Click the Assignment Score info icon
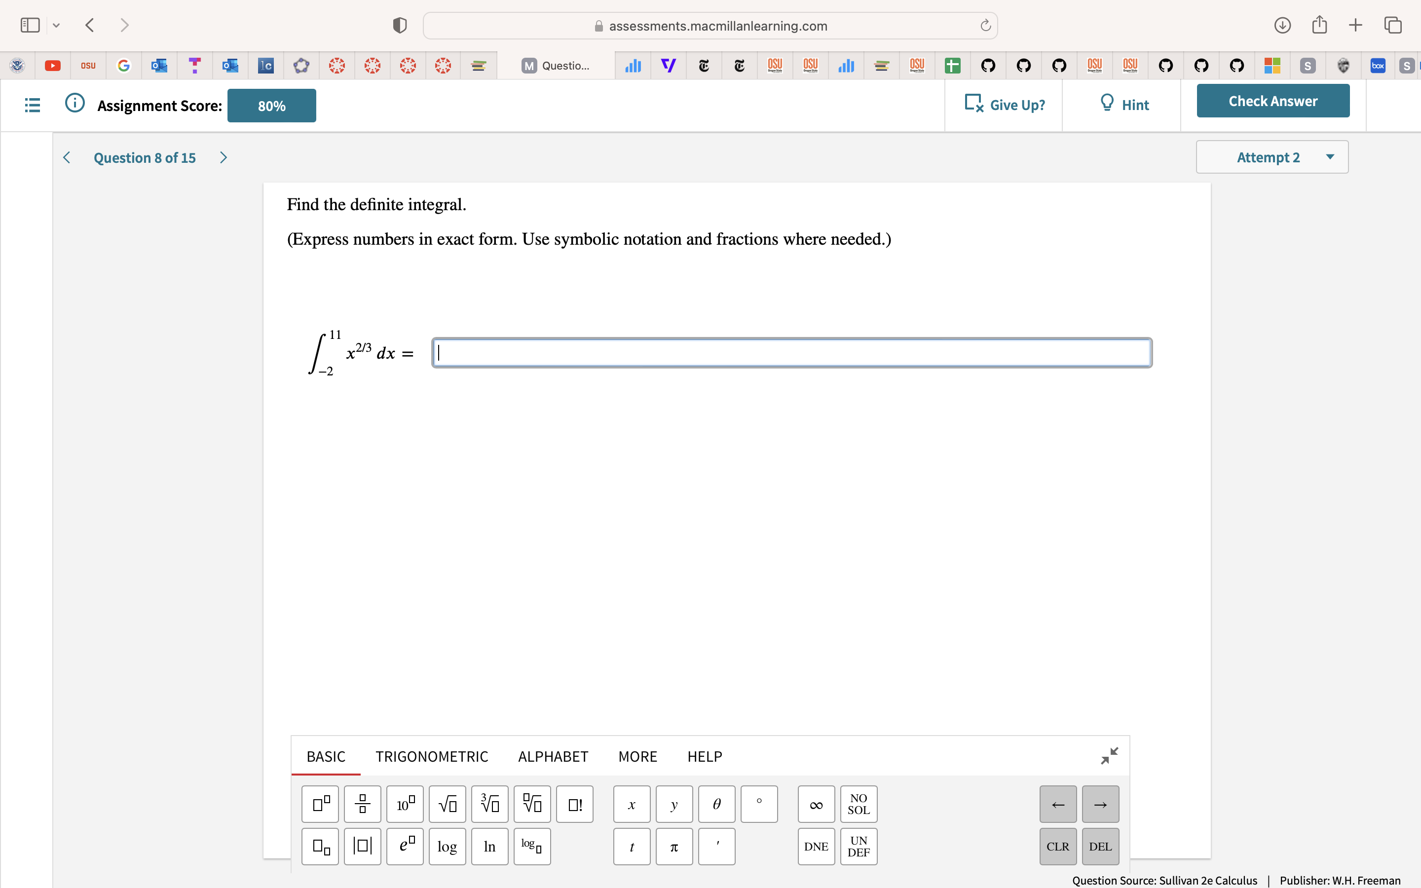 coord(75,104)
